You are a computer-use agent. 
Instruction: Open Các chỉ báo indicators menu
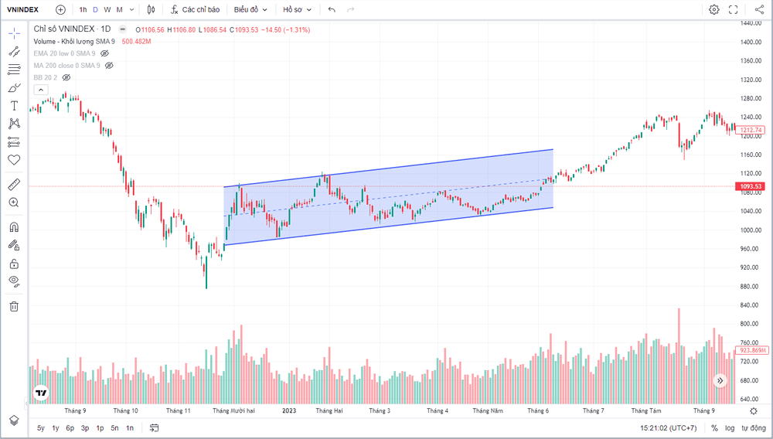[x=196, y=9]
